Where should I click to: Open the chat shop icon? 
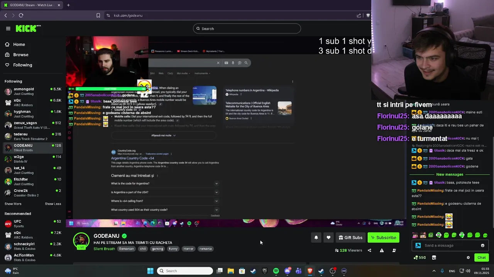434,258
